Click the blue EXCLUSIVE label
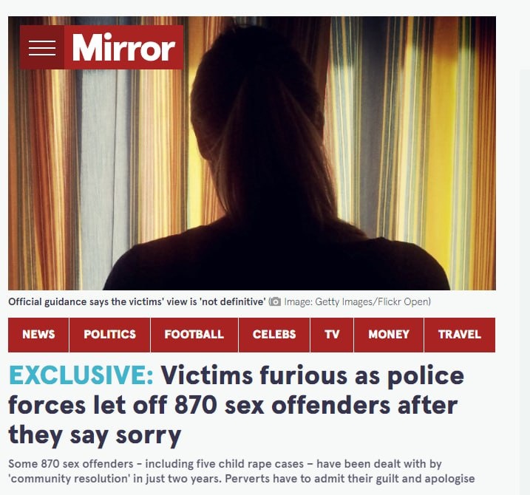Image resolution: width=530 pixels, height=495 pixels. coord(81,375)
